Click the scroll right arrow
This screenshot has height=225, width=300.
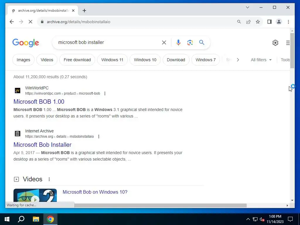[287, 205]
